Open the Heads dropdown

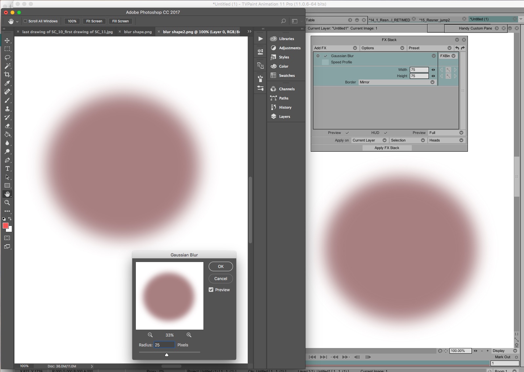[446, 140]
